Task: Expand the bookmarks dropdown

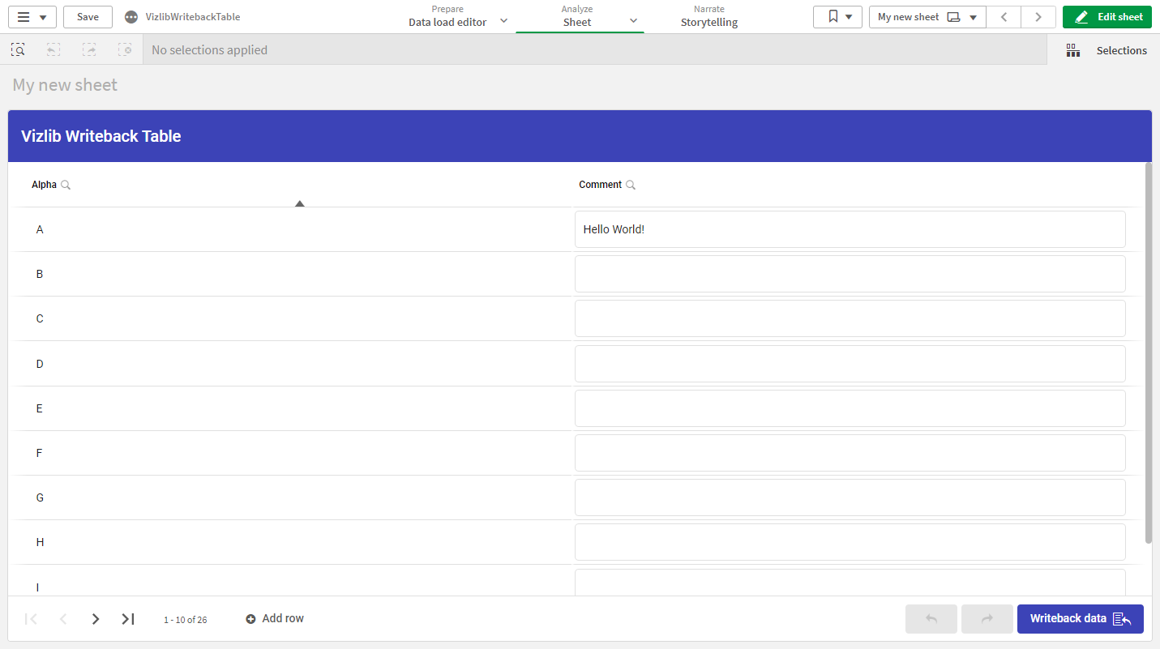Action: click(x=837, y=17)
